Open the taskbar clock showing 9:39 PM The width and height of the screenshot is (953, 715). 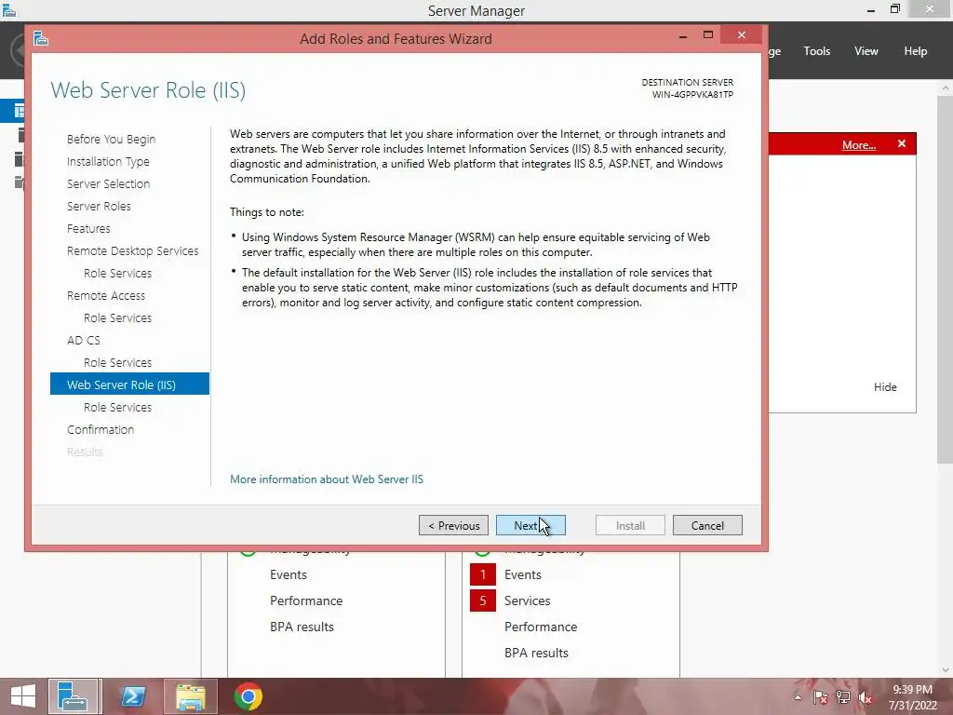coord(913,697)
